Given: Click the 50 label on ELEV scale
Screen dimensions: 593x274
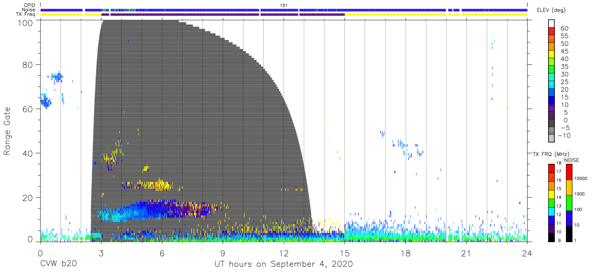Looking at the screenshot, I should point(565,44).
